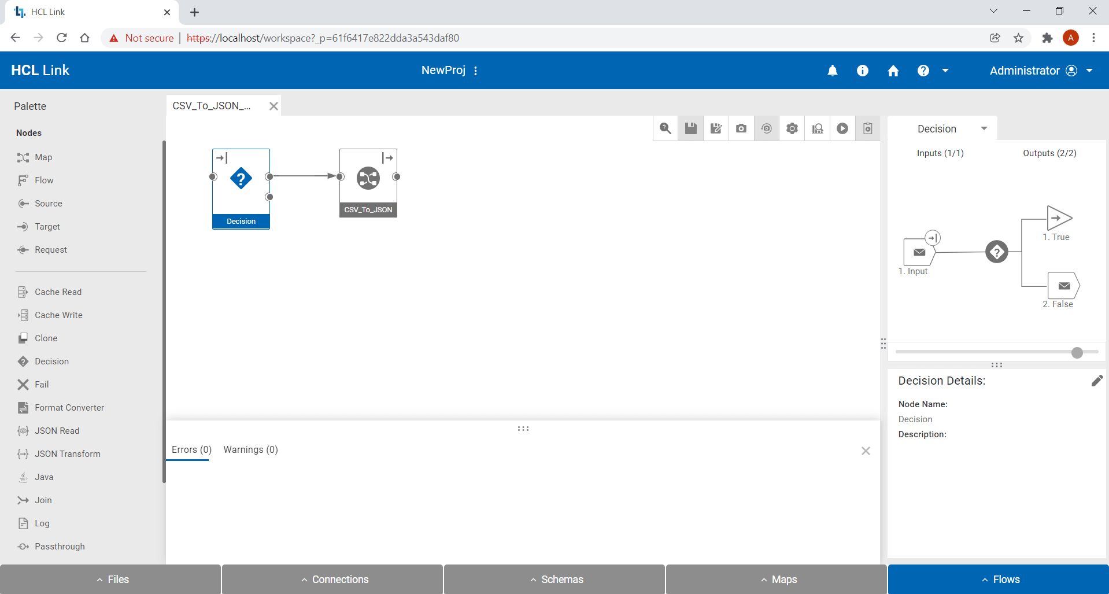Open the Connections panel
This screenshot has width=1109, height=594.
[x=332, y=579]
